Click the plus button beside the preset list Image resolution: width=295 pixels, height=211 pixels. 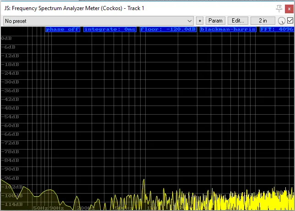point(200,21)
